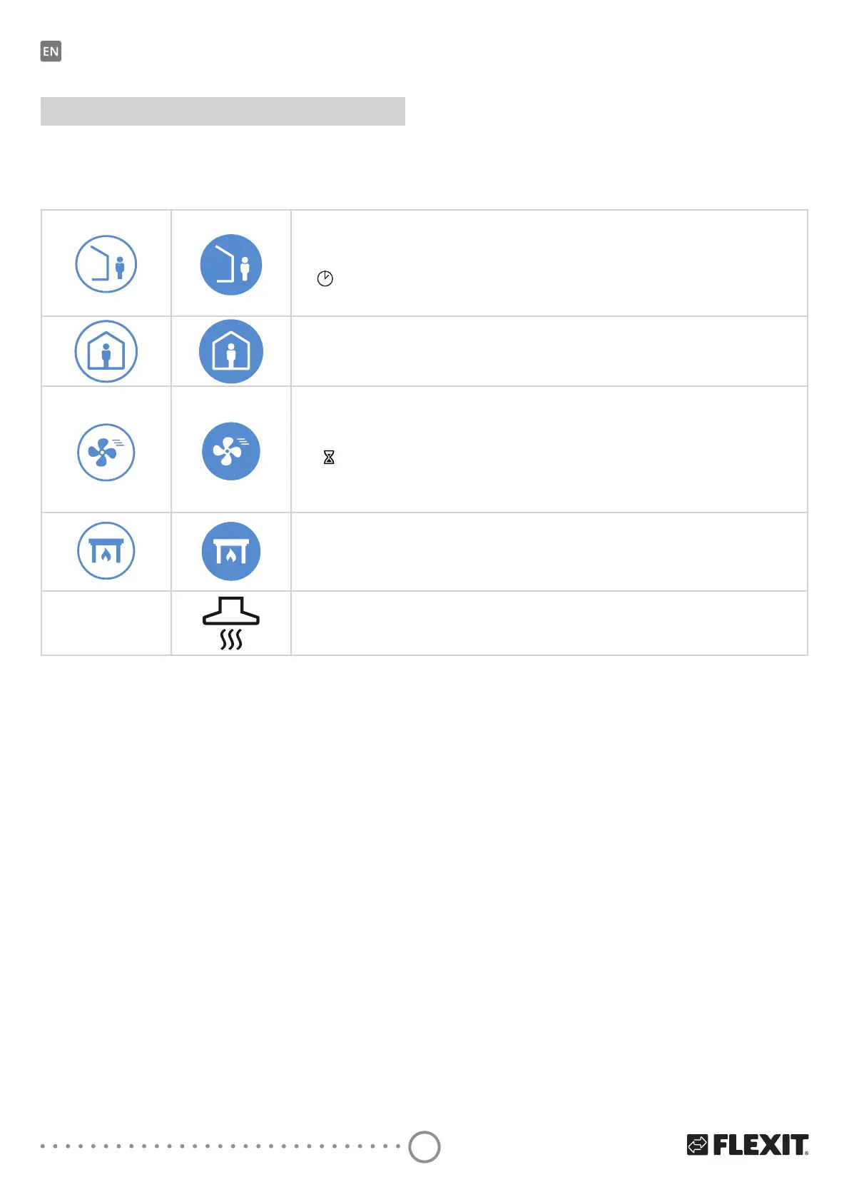Viewport: 849px width, 1202px height.
Task: Click the small clock timer icon
Action: point(325,278)
